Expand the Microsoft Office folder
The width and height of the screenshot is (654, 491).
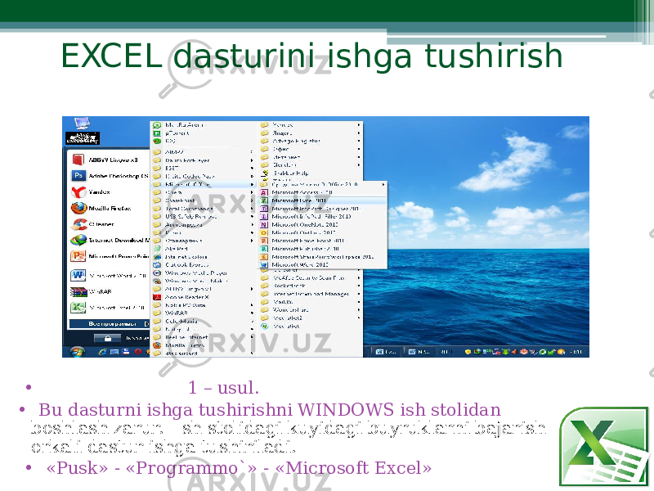[x=203, y=184]
